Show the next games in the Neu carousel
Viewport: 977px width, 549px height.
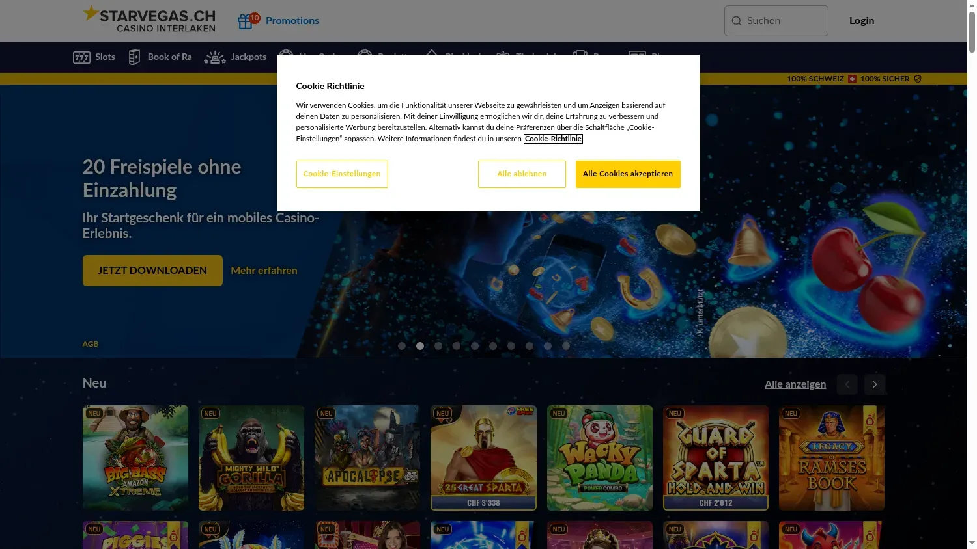click(875, 384)
